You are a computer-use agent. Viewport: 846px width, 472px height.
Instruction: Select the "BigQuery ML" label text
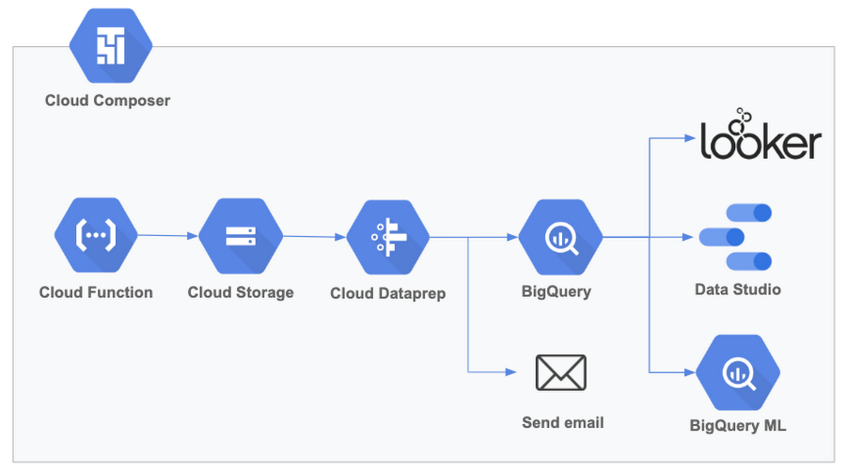pos(738,426)
